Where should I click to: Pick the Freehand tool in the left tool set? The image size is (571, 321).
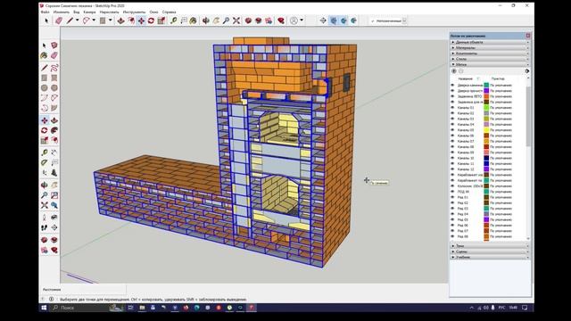click(54, 68)
